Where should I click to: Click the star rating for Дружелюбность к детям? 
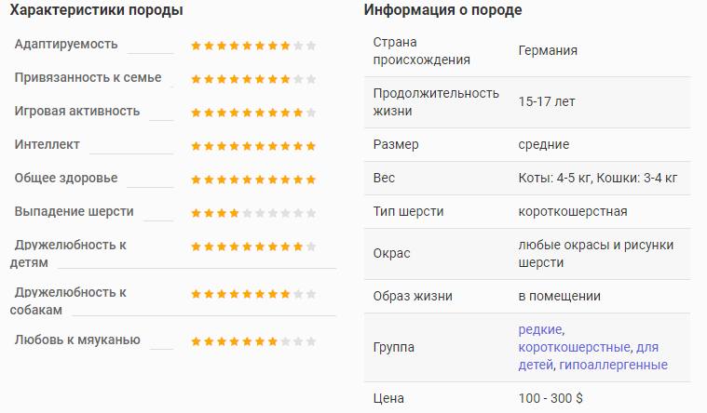(x=253, y=246)
